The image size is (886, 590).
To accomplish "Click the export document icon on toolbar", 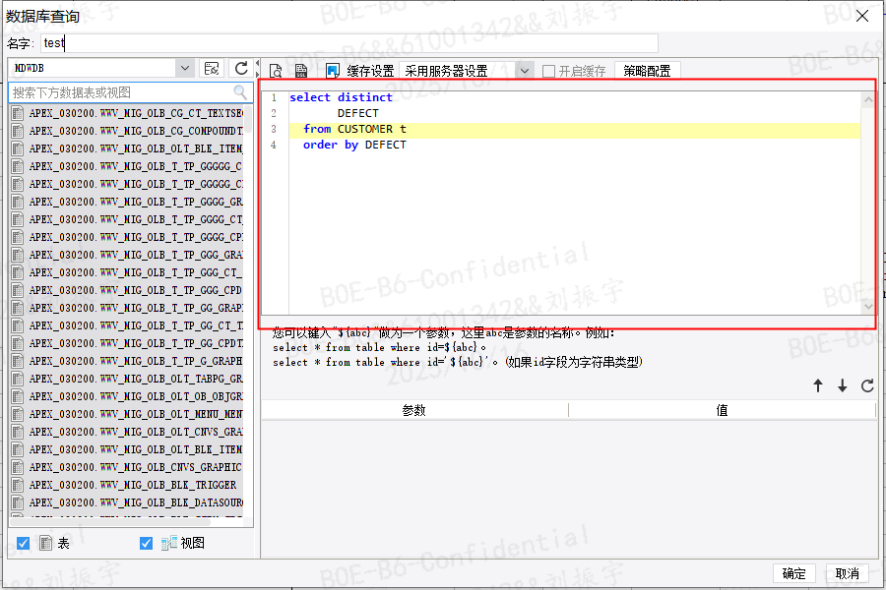I will tap(301, 69).
